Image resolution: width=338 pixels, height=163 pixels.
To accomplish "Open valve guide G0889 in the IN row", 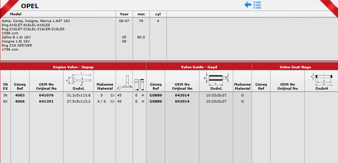I will [x=155, y=95].
